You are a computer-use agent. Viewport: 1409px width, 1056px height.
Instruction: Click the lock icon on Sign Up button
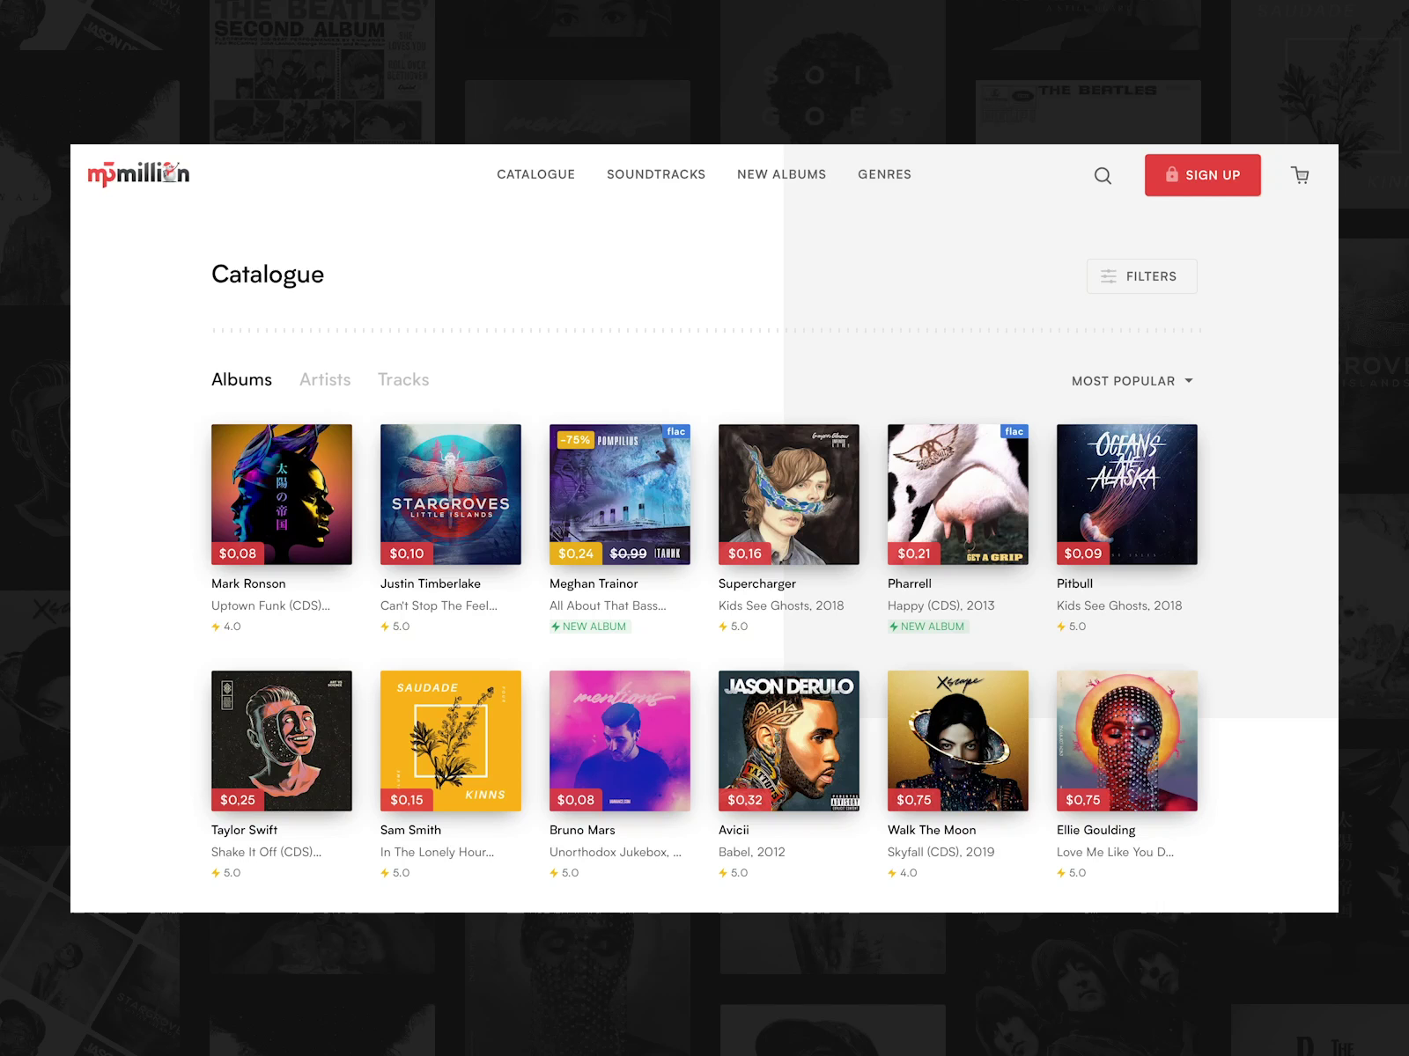point(1171,174)
